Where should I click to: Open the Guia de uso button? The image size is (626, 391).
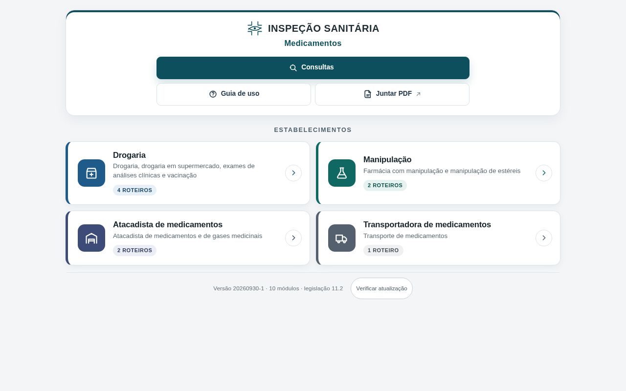[x=234, y=94]
